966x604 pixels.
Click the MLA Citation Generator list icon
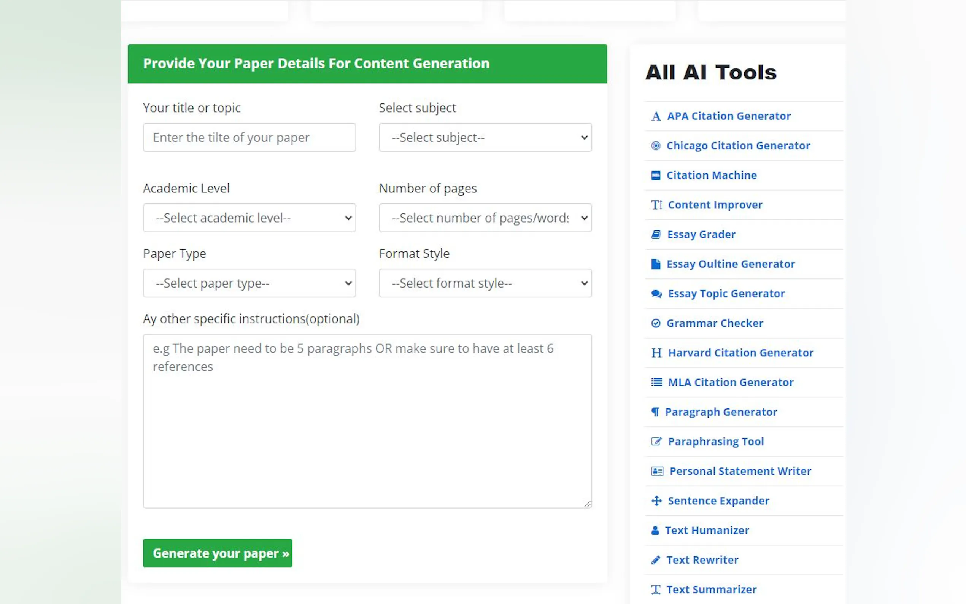(x=656, y=382)
